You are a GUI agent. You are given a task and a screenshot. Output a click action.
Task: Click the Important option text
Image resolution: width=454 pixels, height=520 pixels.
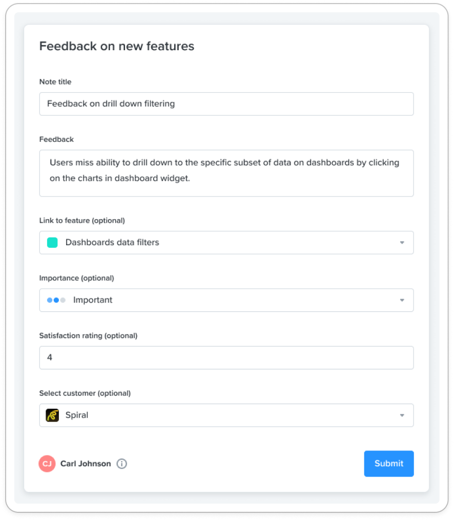[x=93, y=300]
